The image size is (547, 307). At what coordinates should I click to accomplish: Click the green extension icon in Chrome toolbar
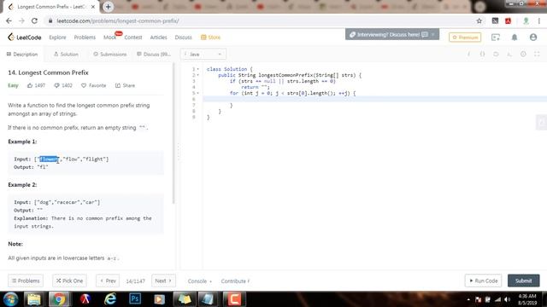point(526,20)
